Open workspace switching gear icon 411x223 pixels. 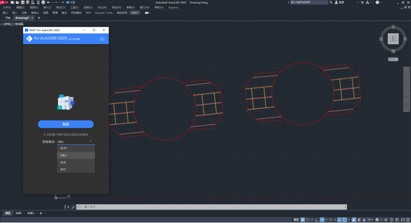[377, 220]
